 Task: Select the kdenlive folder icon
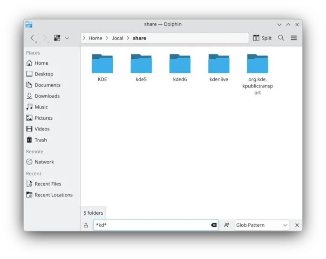(219, 64)
